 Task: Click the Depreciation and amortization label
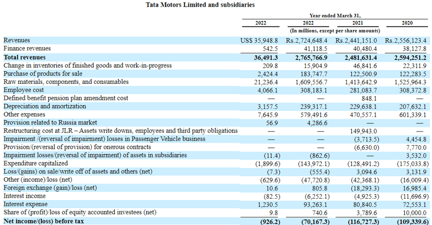45,106
